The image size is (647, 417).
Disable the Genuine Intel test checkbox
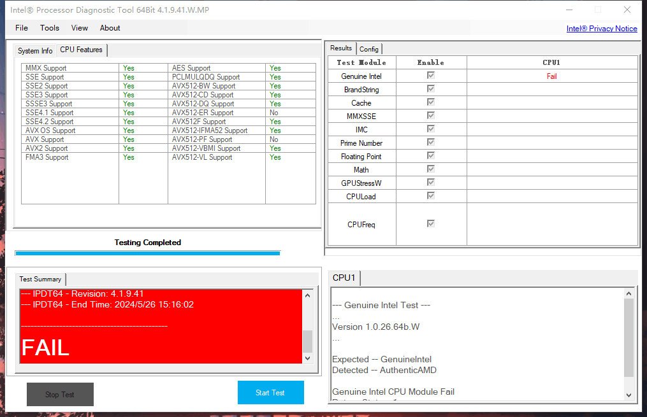[x=431, y=76]
